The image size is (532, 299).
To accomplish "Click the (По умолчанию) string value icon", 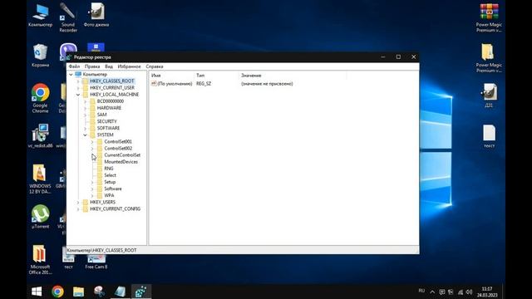I will click(x=154, y=83).
